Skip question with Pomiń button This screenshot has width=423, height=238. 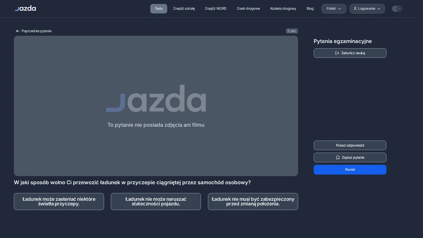[x=350, y=170]
